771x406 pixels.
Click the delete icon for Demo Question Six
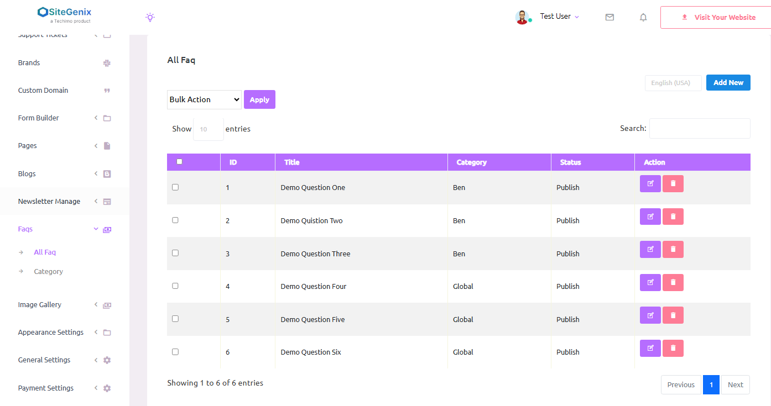(673, 348)
